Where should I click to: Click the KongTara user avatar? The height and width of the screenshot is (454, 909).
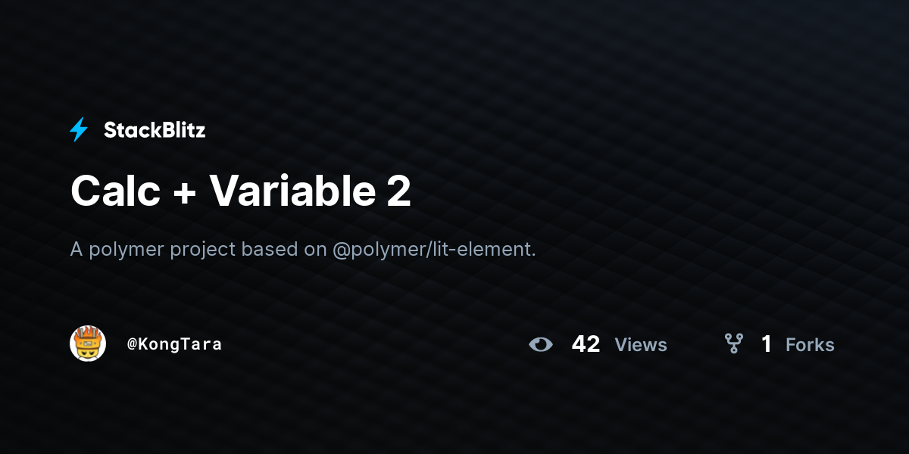tap(88, 344)
